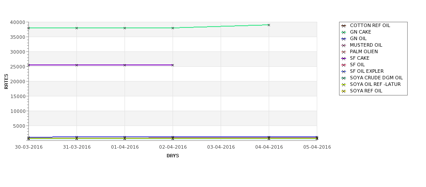Click the 05-04-2016 x-axis date label
This screenshot has height=187, width=426.
(x=317, y=147)
